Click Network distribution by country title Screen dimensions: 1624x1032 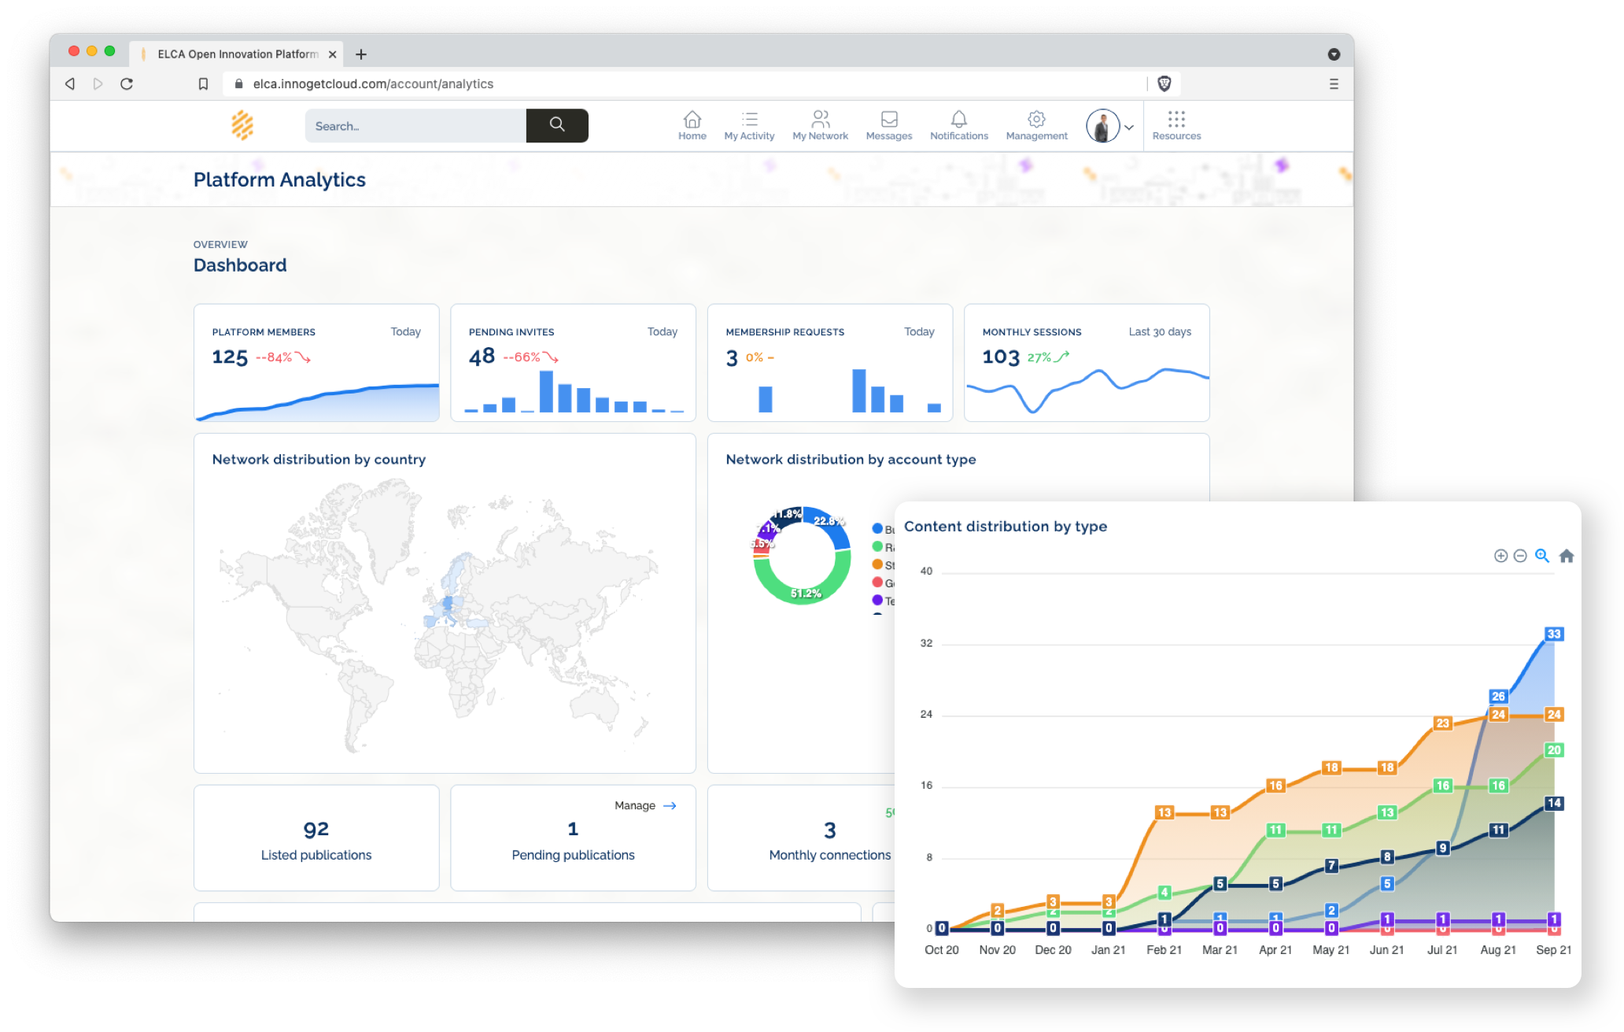click(x=319, y=460)
